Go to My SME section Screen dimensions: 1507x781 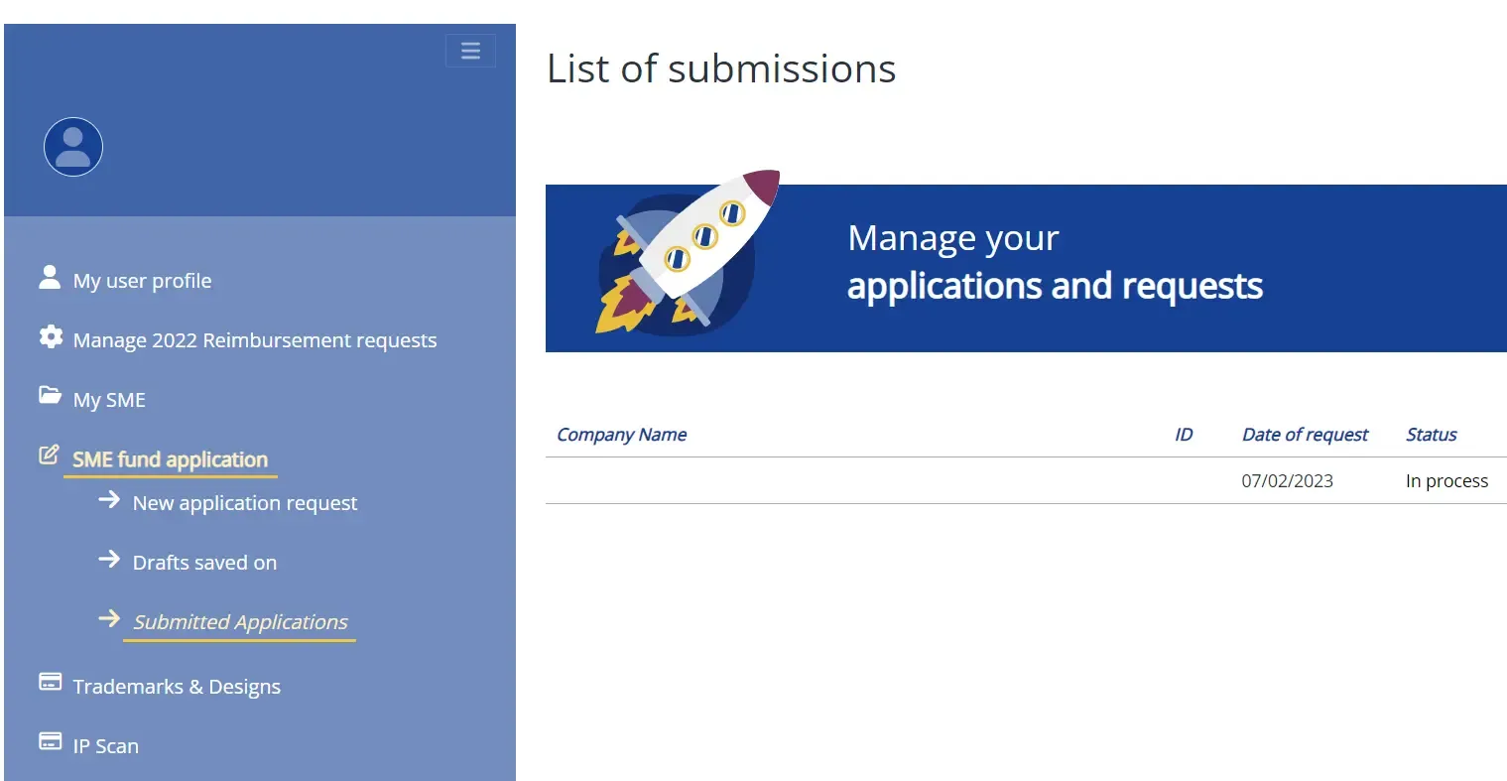coord(109,400)
